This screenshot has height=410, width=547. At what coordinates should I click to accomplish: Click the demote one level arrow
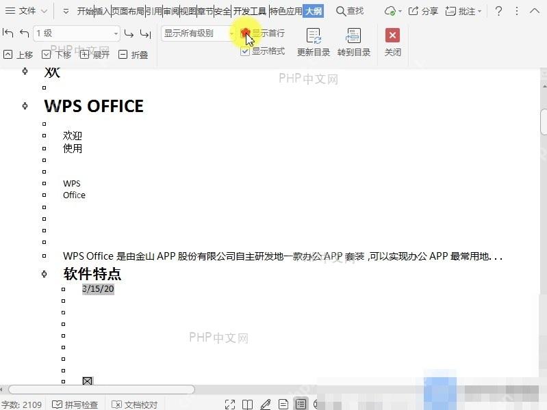[x=129, y=33]
